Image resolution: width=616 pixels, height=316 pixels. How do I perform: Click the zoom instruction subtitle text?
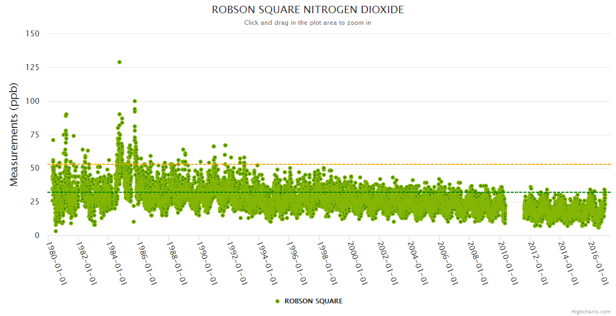[x=307, y=23]
